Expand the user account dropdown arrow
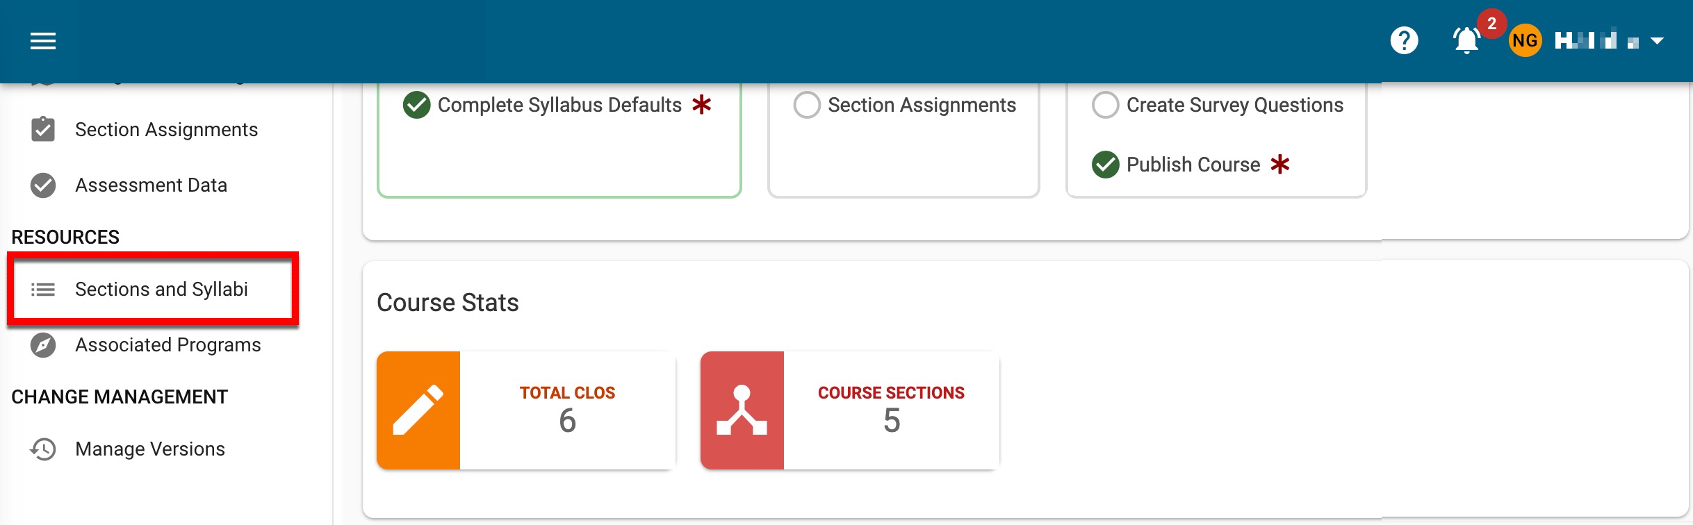The height and width of the screenshot is (525, 1693). [x=1657, y=41]
